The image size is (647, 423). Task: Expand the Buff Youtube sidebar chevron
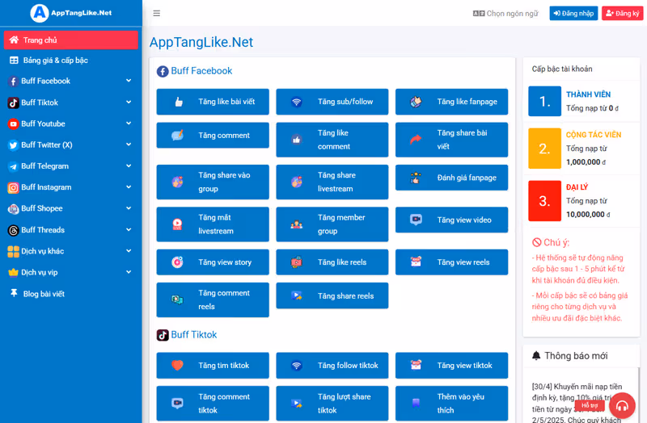click(129, 124)
